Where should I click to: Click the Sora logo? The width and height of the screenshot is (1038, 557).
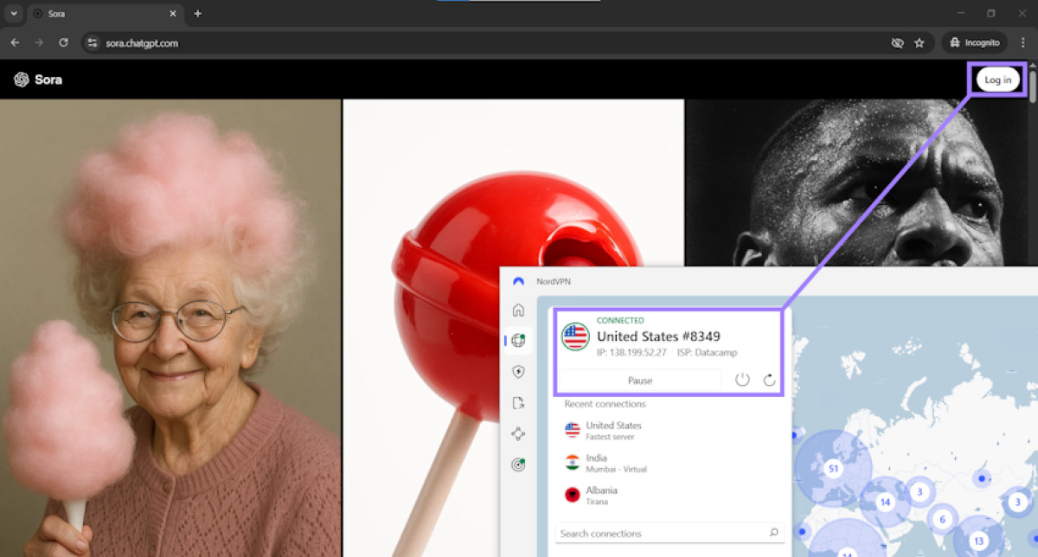(38, 80)
